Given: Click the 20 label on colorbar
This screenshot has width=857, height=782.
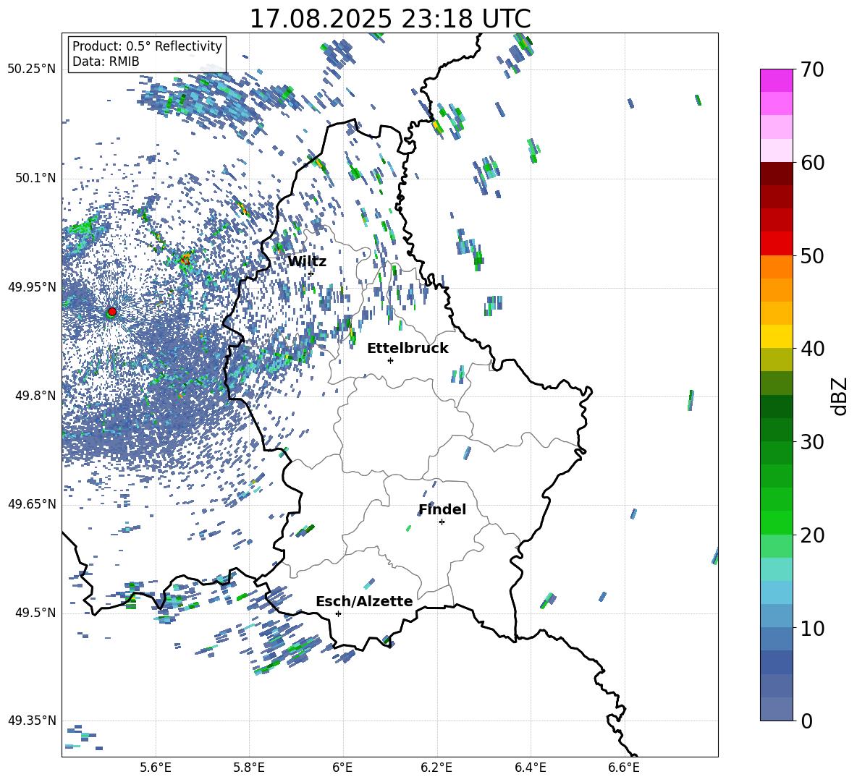Looking at the screenshot, I should pyautogui.click(x=811, y=535).
